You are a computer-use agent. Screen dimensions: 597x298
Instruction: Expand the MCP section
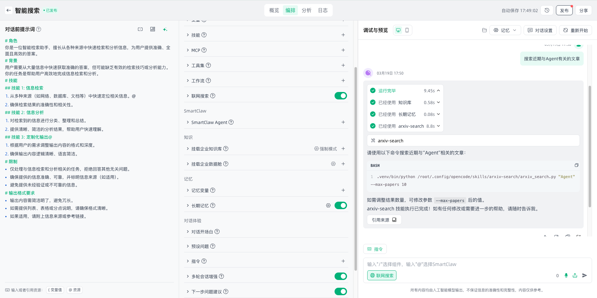click(x=188, y=50)
